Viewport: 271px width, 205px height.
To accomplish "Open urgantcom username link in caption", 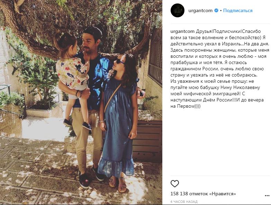I will [182, 32].
